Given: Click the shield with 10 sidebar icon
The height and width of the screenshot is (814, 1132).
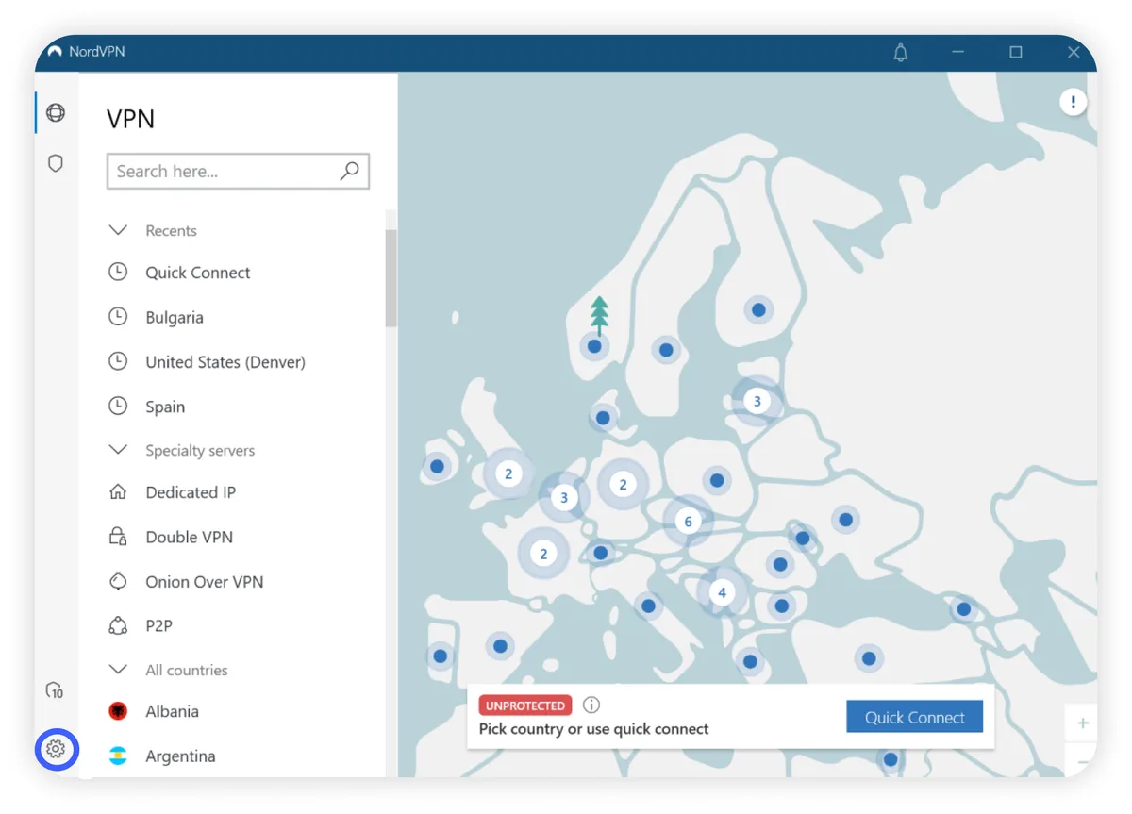Looking at the screenshot, I should pyautogui.click(x=55, y=690).
